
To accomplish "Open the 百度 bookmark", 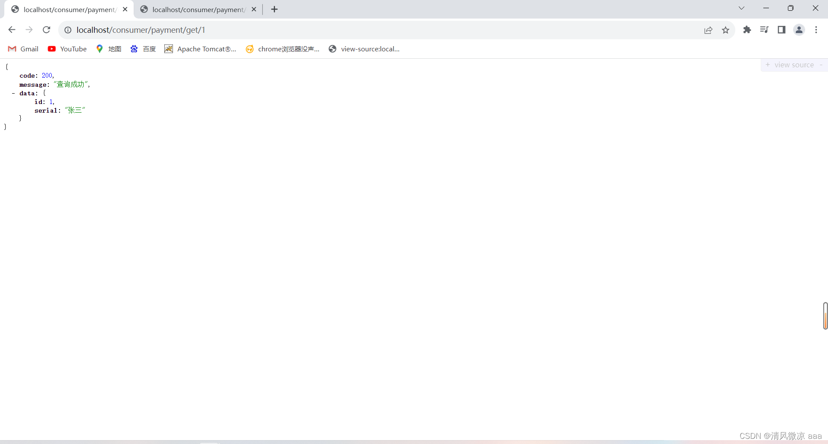I will click(143, 49).
